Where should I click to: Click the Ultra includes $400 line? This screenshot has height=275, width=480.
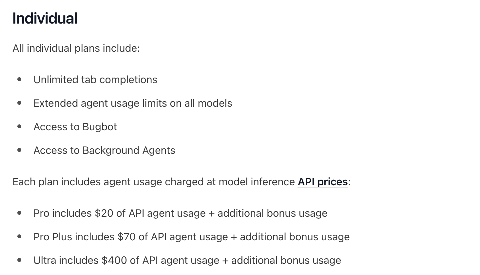tap(187, 260)
